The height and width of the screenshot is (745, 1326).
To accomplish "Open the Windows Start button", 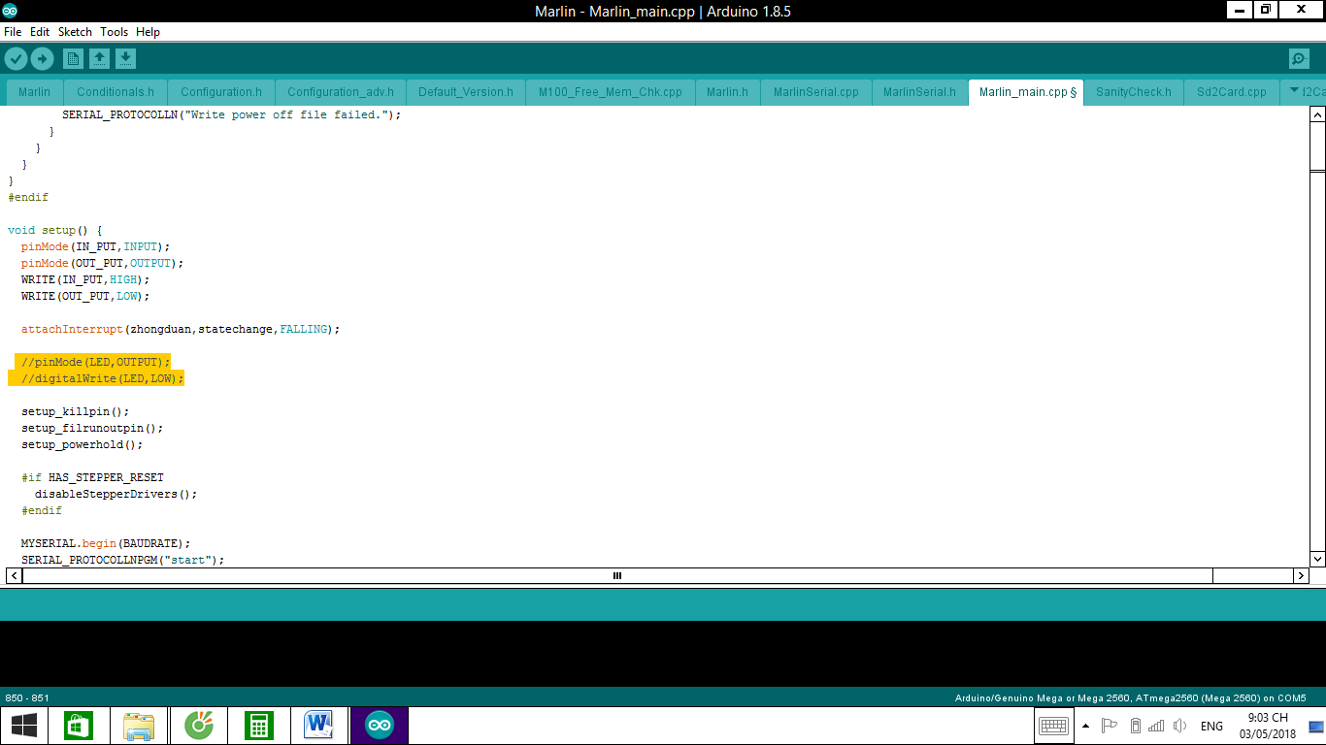I will [x=24, y=726].
